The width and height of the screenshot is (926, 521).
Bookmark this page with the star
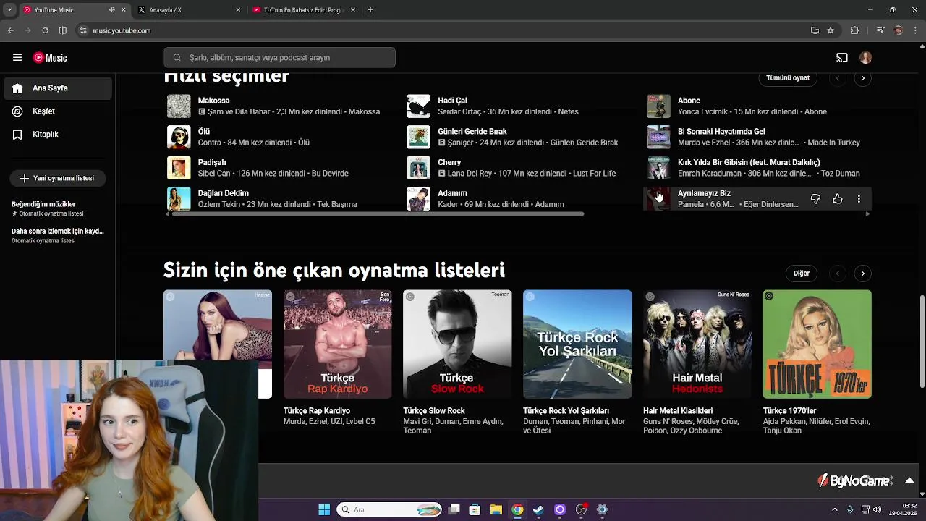[831, 30]
